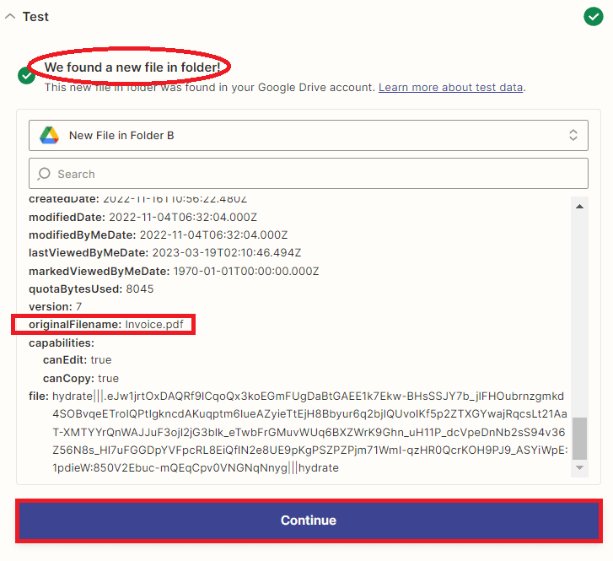
Task: Click the green checkmark at top right
Action: tap(593, 17)
